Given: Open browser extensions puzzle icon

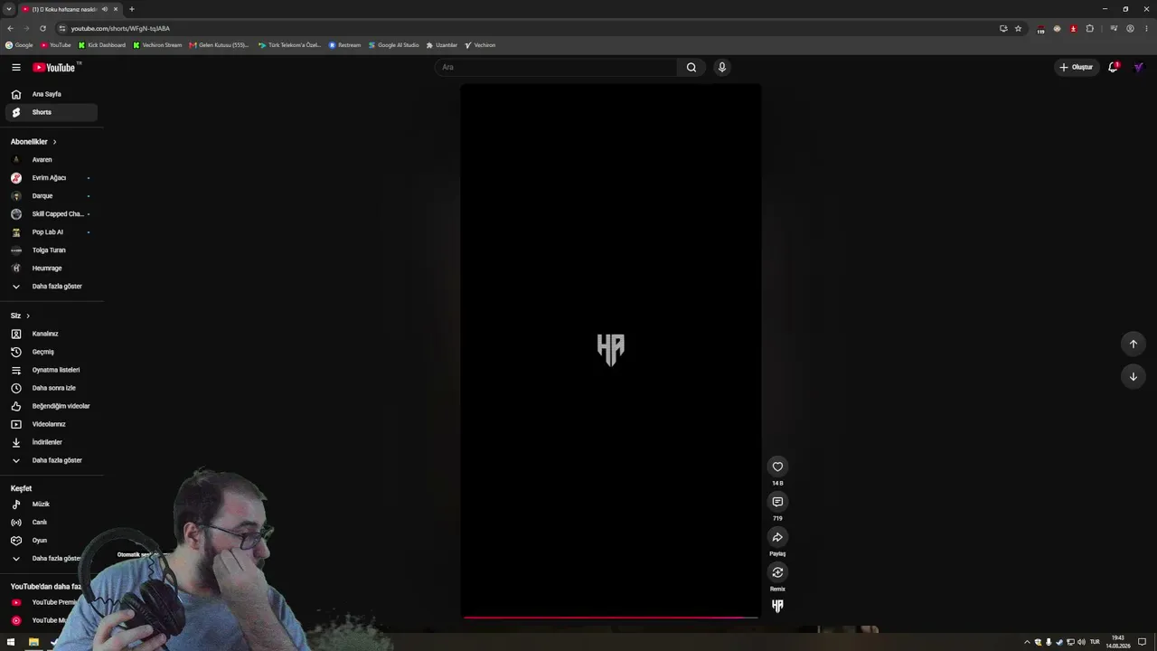Looking at the screenshot, I should click(x=1089, y=28).
